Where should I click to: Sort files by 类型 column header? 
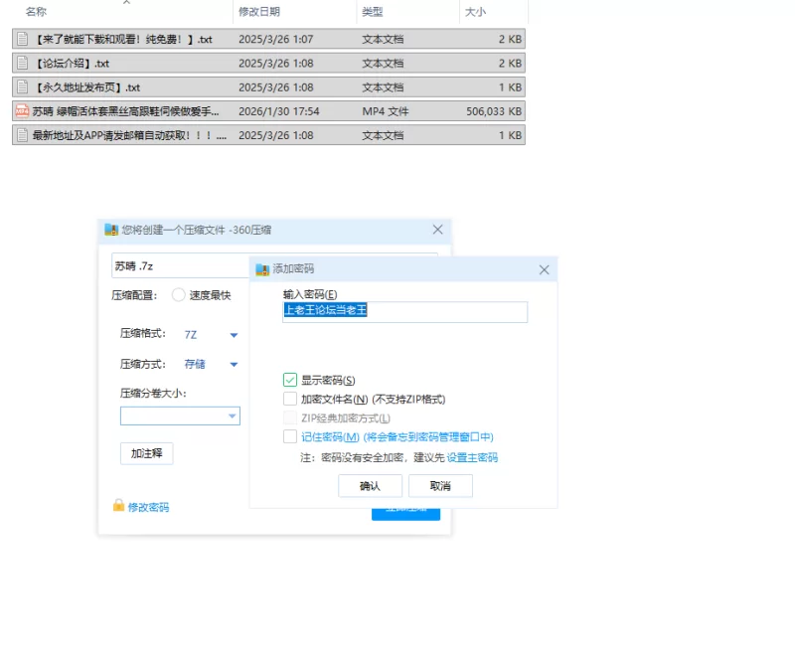point(372,12)
